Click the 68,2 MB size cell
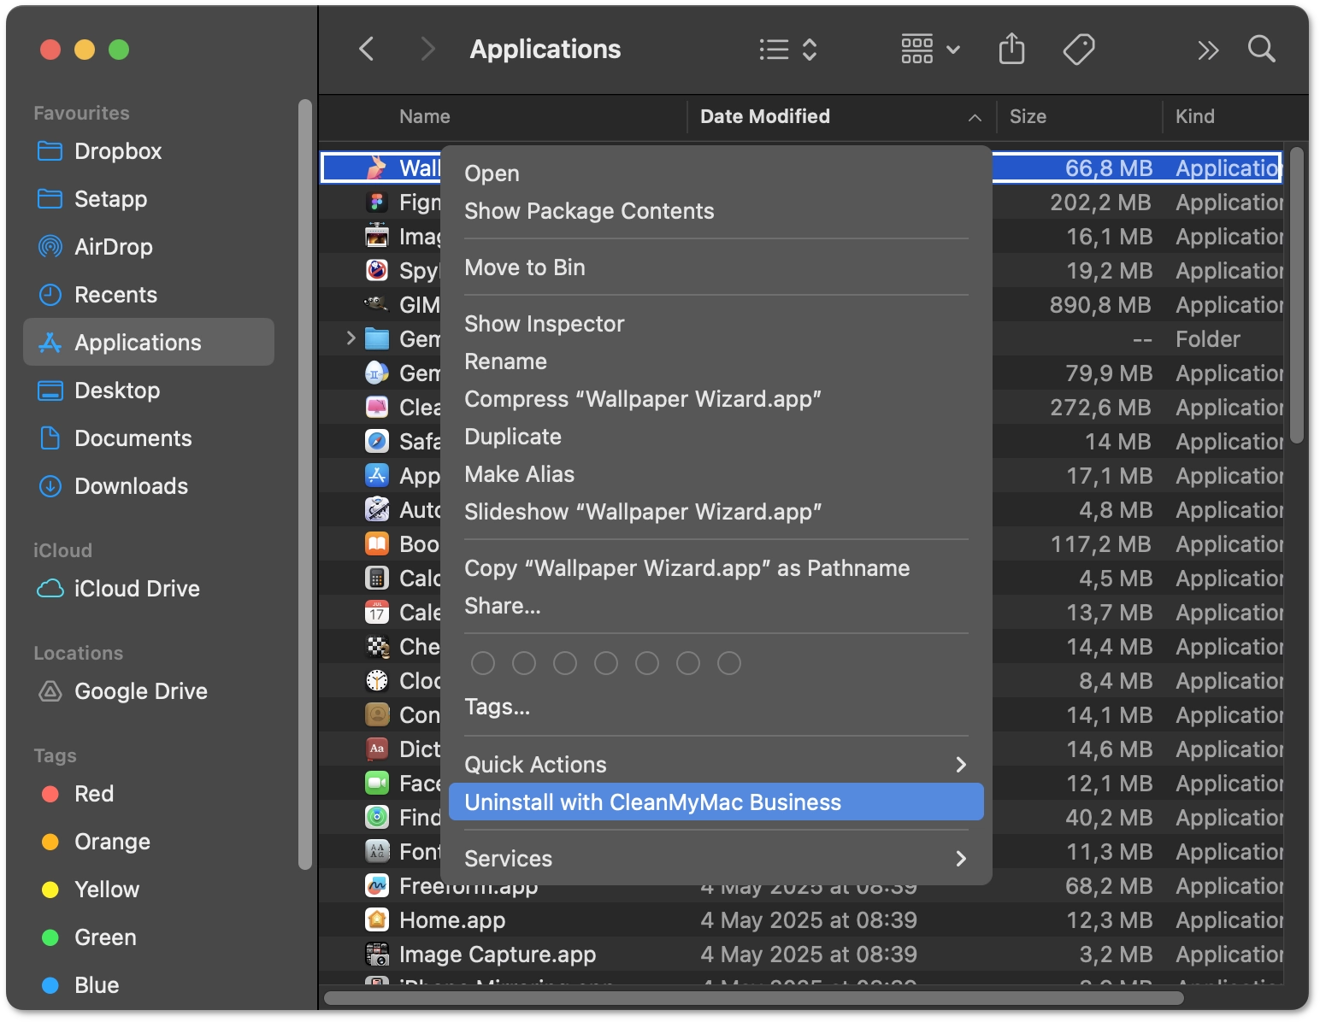The height and width of the screenshot is (1022, 1320). [1109, 886]
